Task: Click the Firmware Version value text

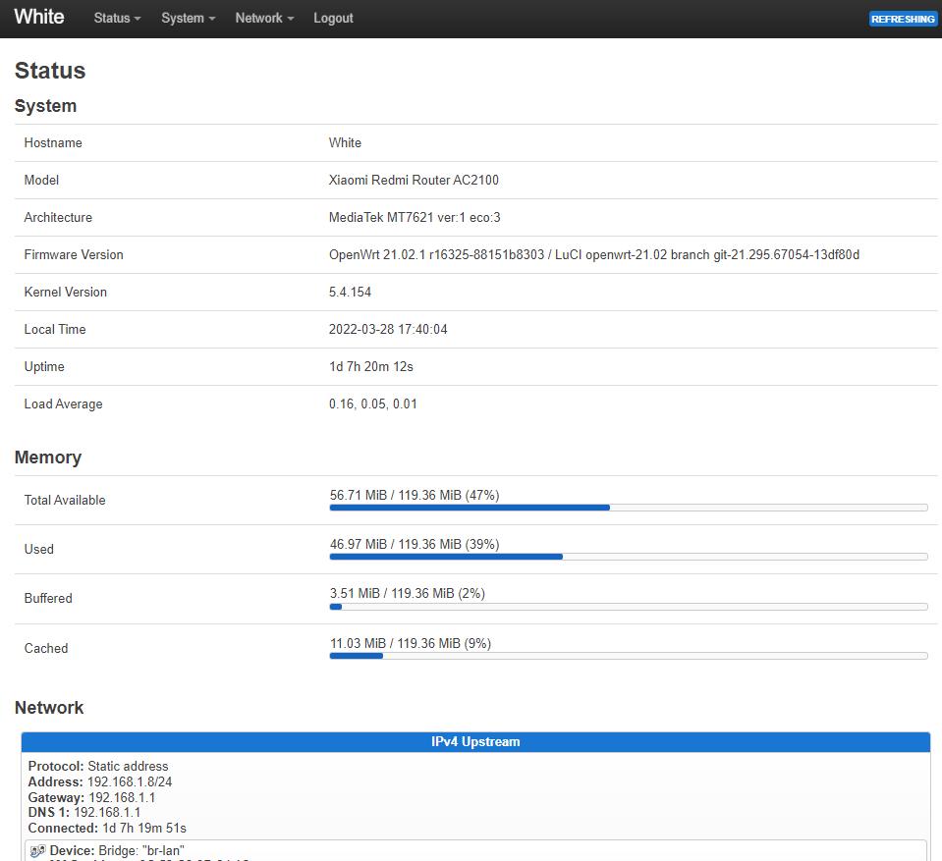Action: click(593, 255)
